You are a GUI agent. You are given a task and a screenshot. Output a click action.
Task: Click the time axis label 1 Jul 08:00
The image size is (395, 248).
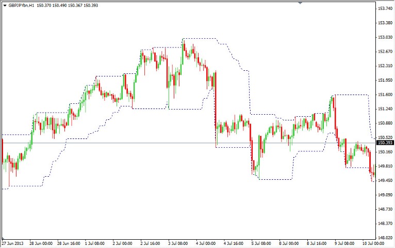point(95,243)
